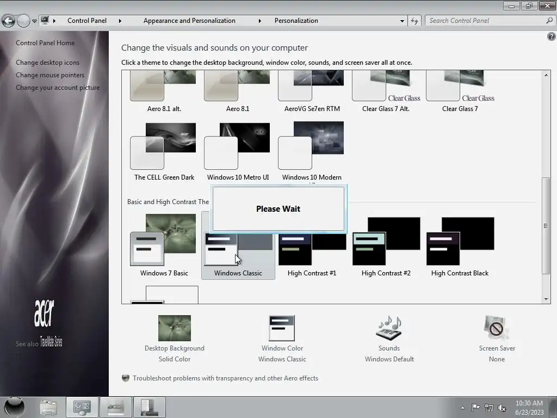Viewport: 557px width, 418px height.
Task: Click the search magnifier icon
Action: pos(549,21)
